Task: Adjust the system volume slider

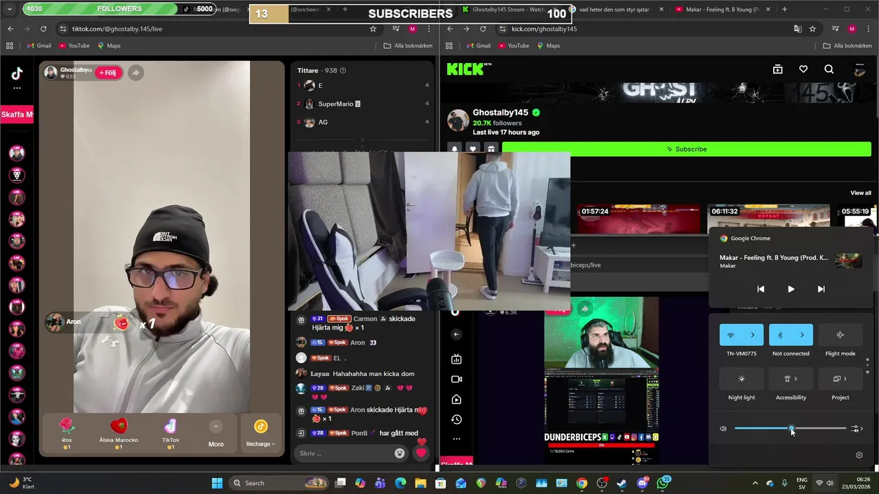Action: click(x=790, y=429)
